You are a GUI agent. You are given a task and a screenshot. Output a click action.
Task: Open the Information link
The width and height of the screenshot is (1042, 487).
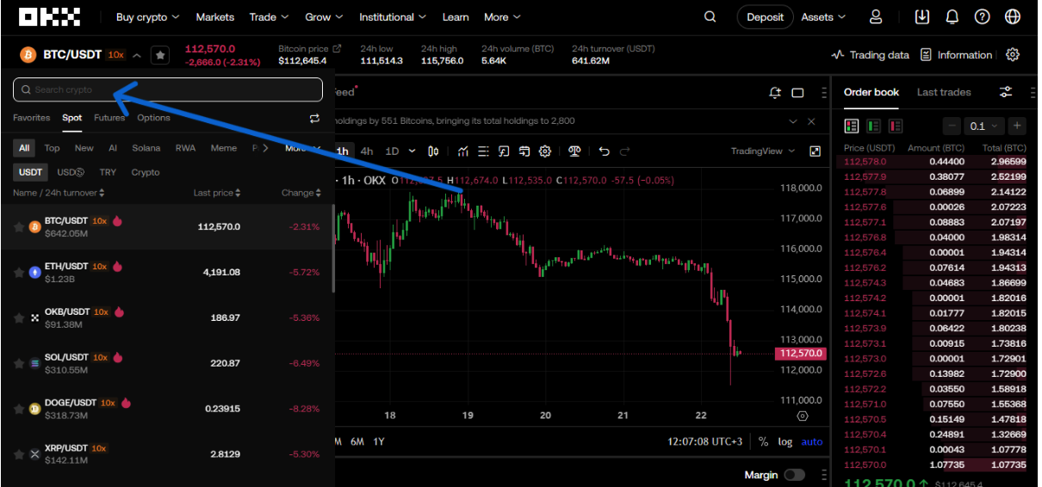tap(956, 54)
